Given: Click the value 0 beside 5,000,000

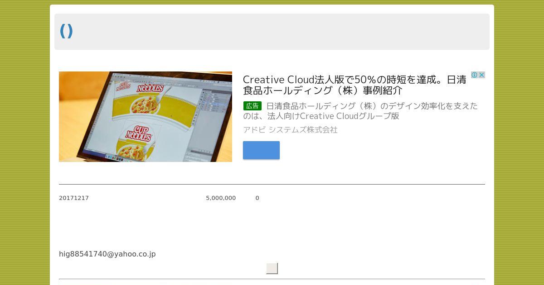Looking at the screenshot, I should [257, 198].
